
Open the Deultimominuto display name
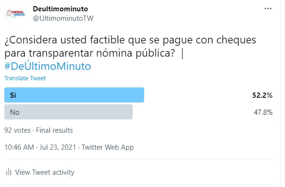coord(60,9)
